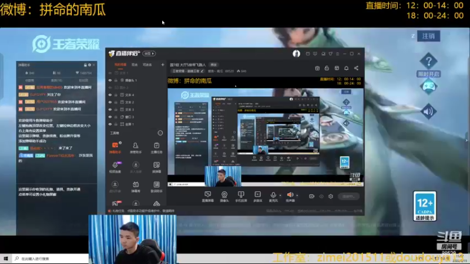Click the share icon in room toolbar
This screenshot has width=470, height=264.
(356, 68)
